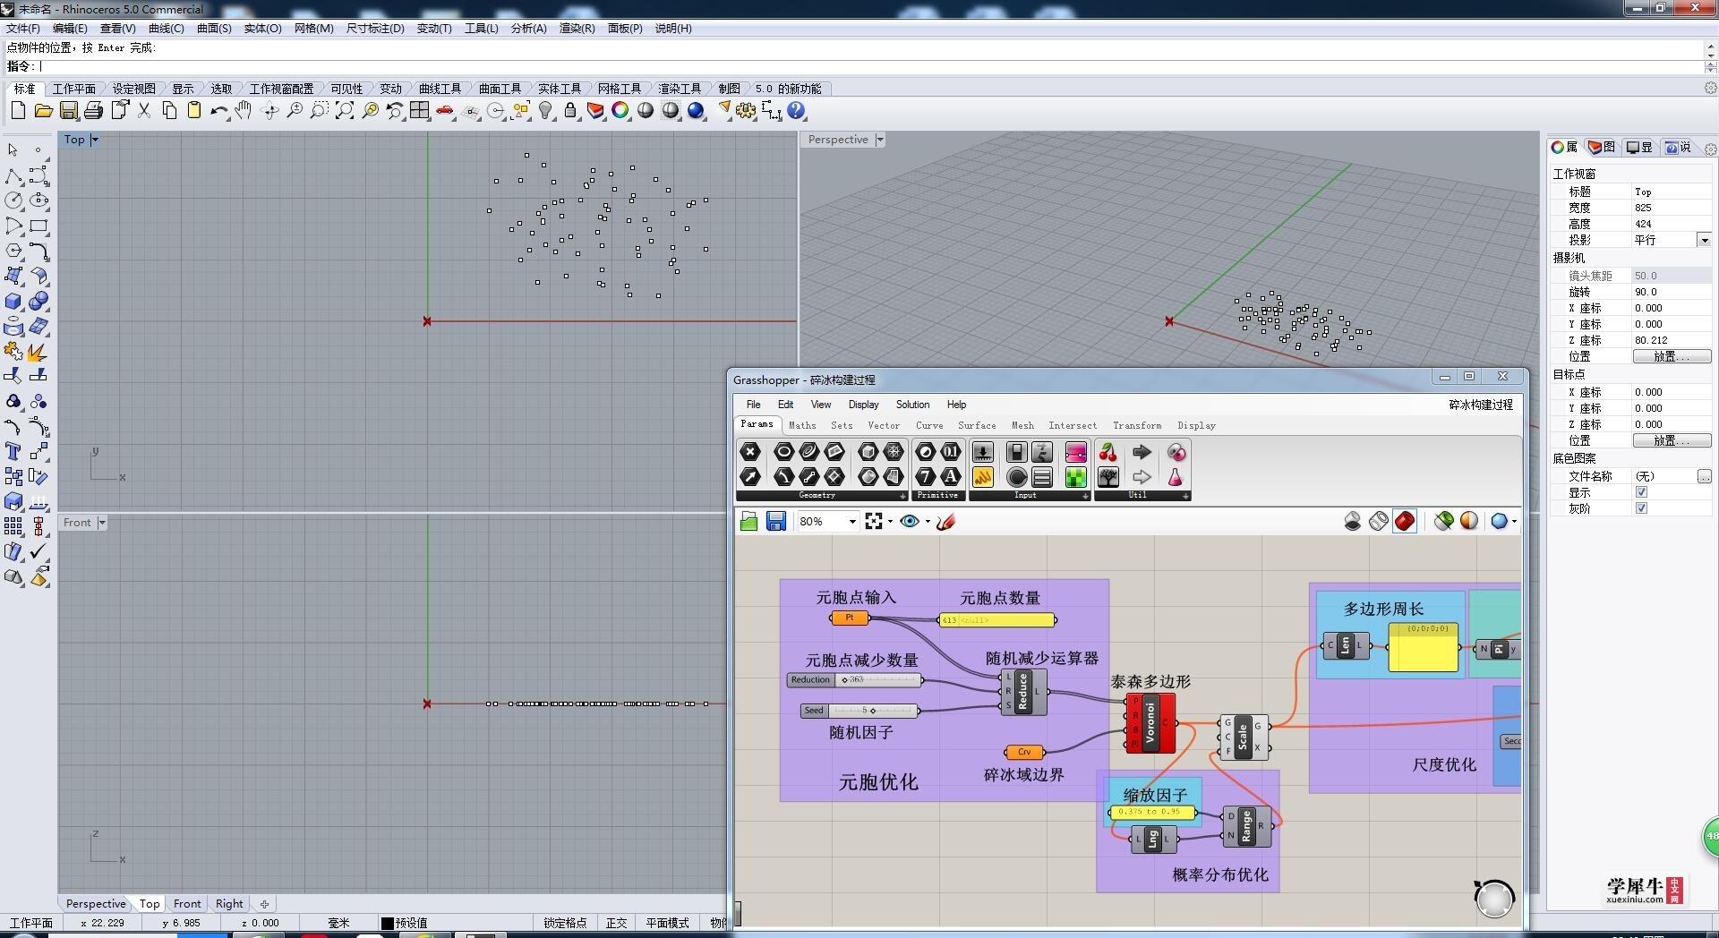Click the Seed number slider

tap(860, 711)
